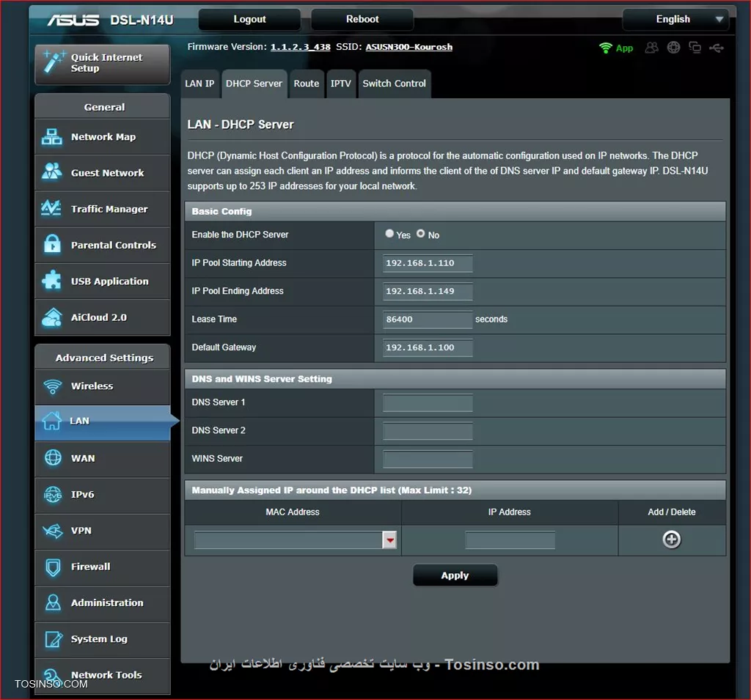Open the Network Map icon
The width and height of the screenshot is (751, 700).
[x=52, y=137]
